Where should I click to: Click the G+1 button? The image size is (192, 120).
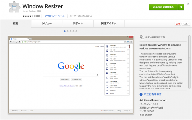(x=178, y=24)
